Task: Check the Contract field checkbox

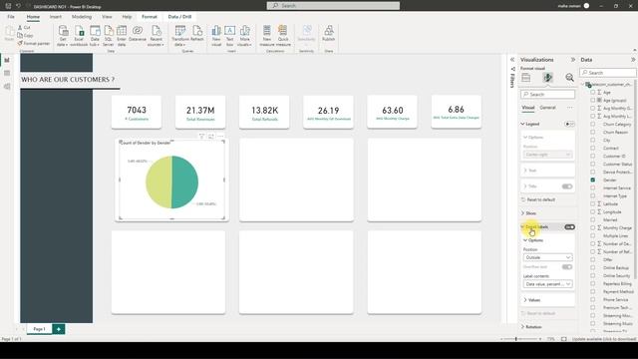Action: coord(593,149)
